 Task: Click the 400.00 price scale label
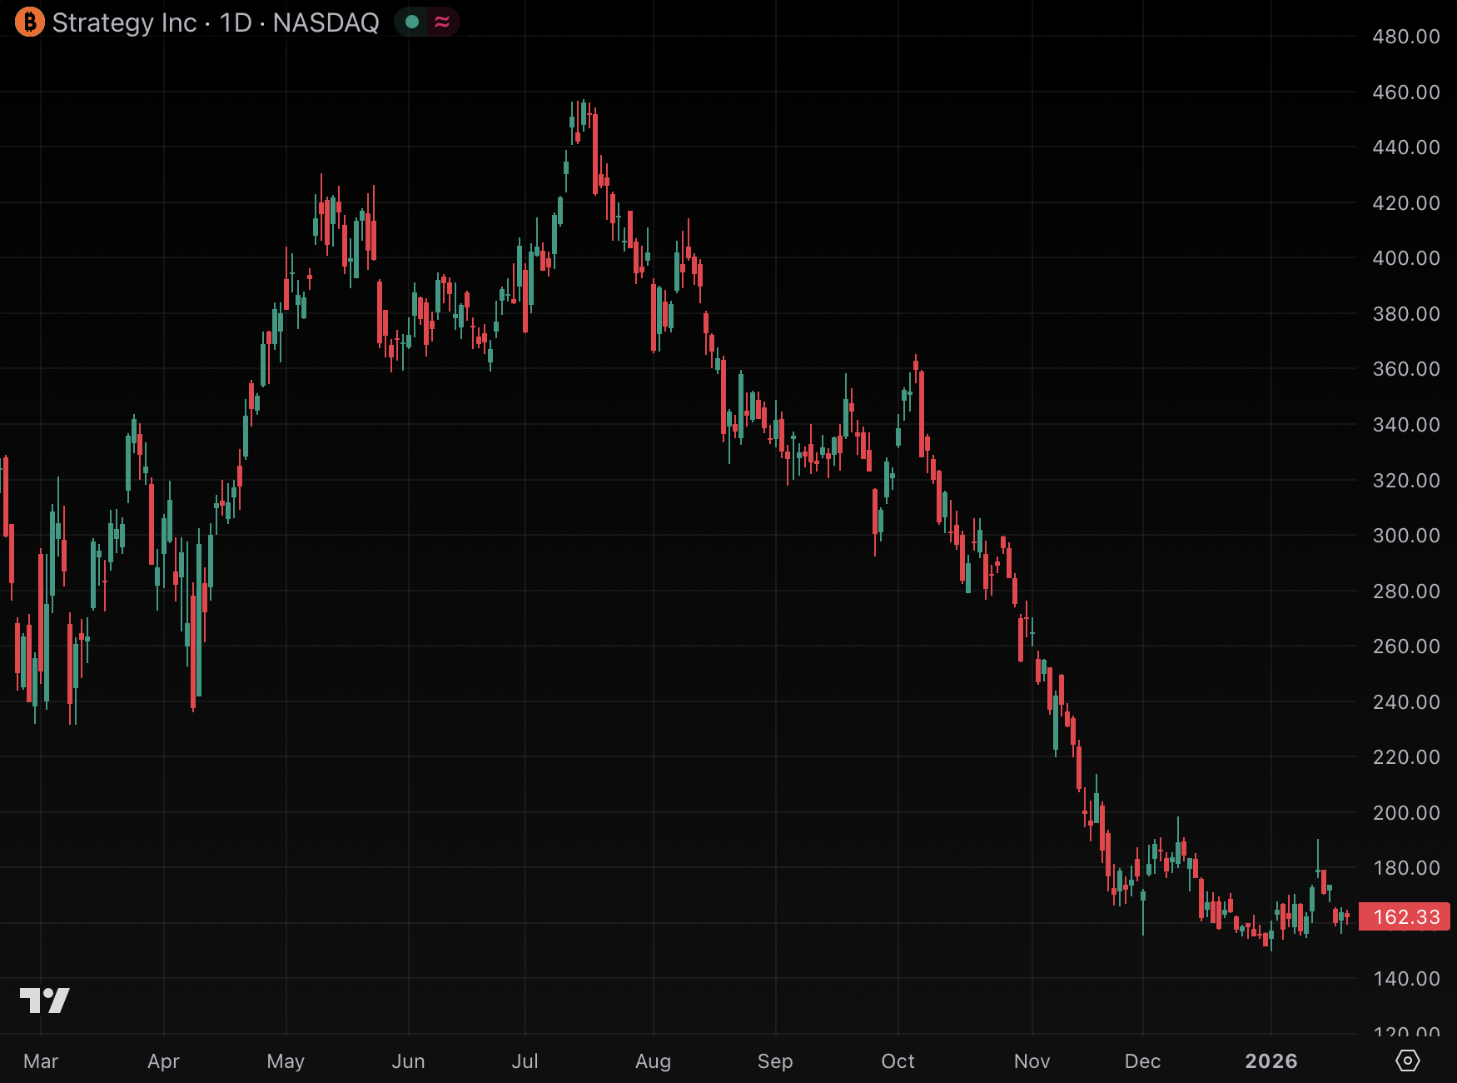coord(1405,258)
